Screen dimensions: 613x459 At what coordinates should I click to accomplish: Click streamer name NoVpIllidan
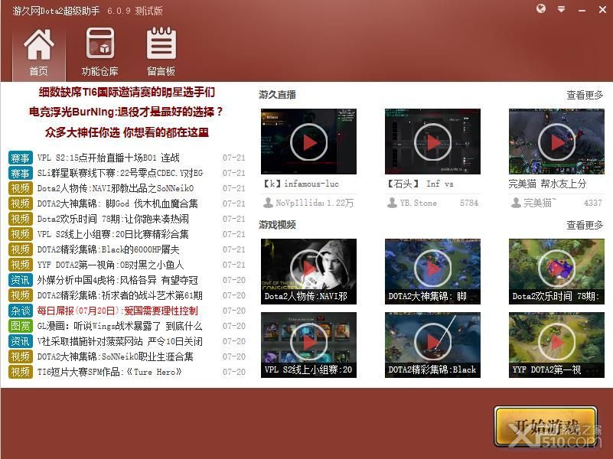point(300,203)
